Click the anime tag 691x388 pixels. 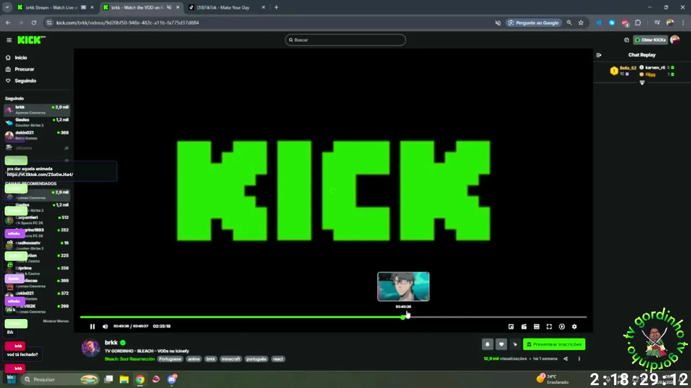[194, 359]
